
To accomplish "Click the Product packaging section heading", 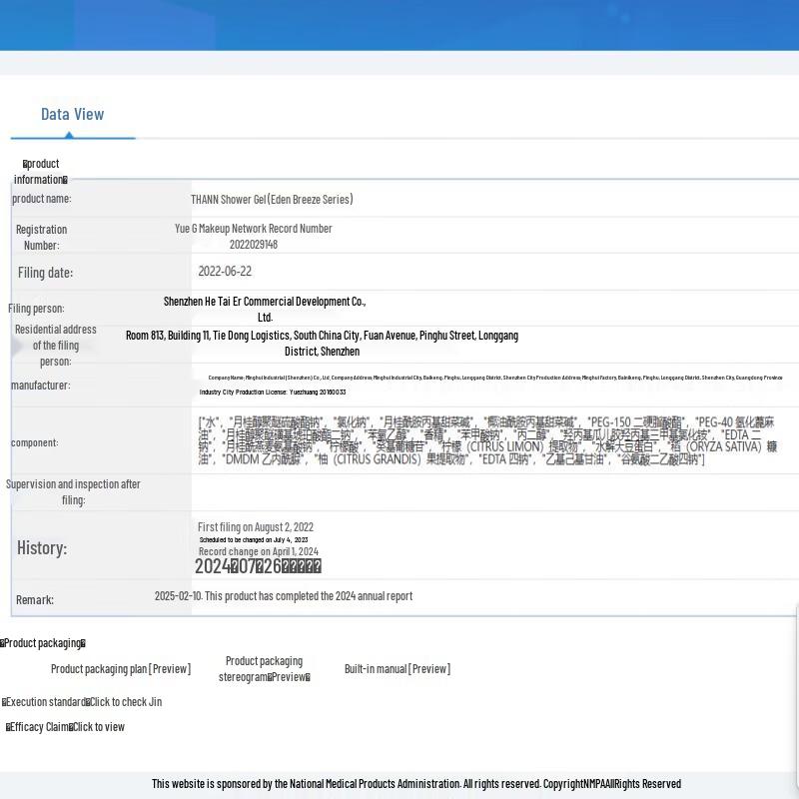I will click(43, 643).
